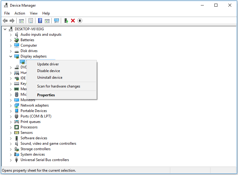Select the Storage controllers label
Screen dimensions: 238x175
coord(35,149)
